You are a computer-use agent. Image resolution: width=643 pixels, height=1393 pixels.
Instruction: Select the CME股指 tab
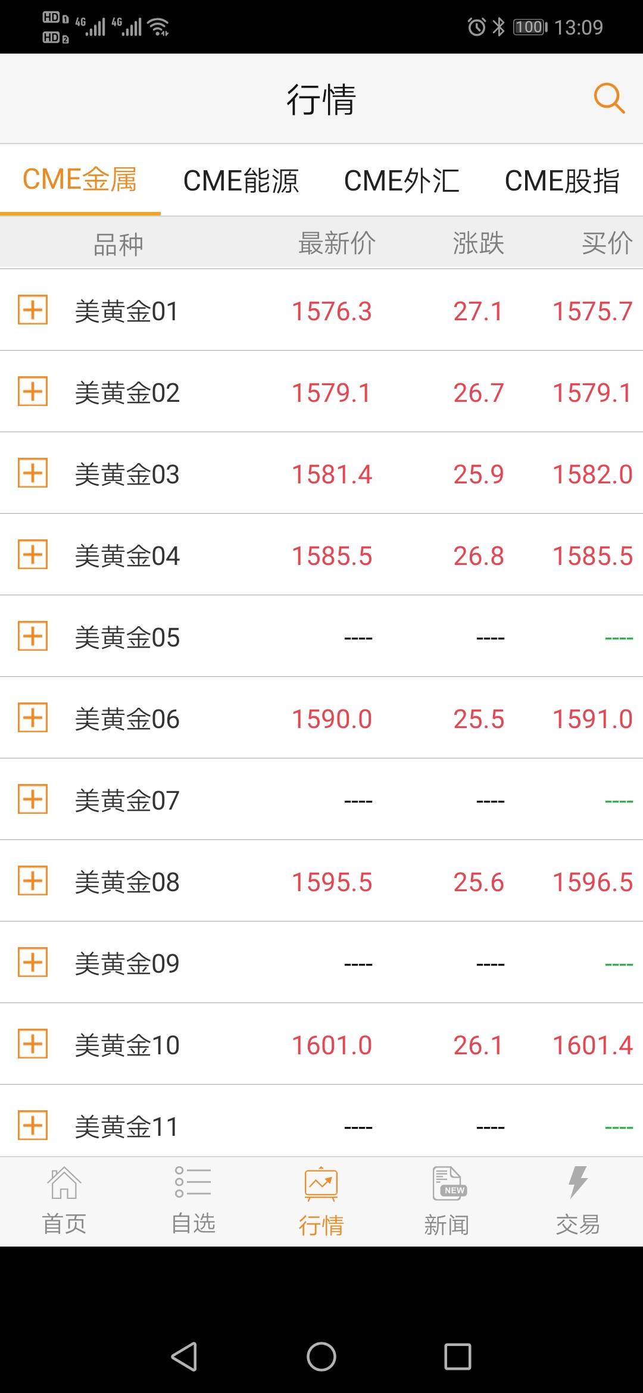562,180
